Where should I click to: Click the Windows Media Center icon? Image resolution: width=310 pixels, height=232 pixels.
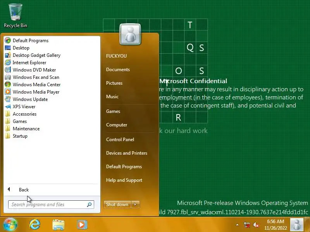coord(8,84)
